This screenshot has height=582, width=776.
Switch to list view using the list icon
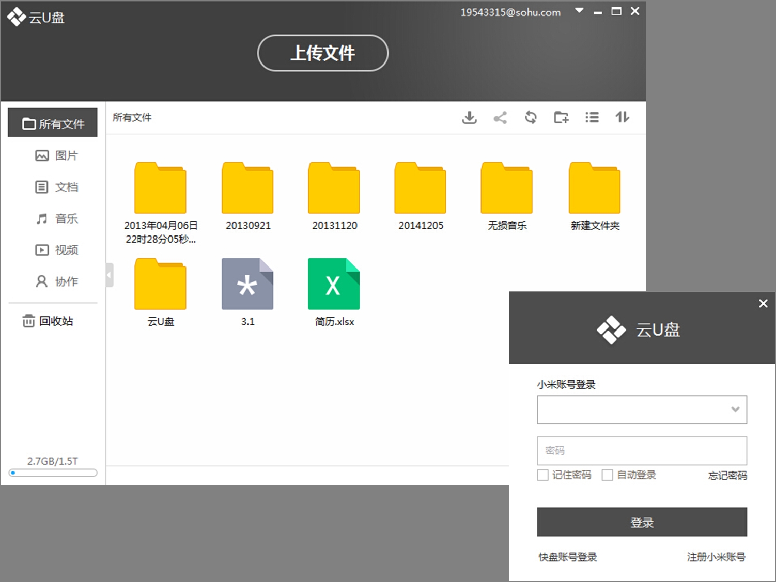click(x=592, y=117)
